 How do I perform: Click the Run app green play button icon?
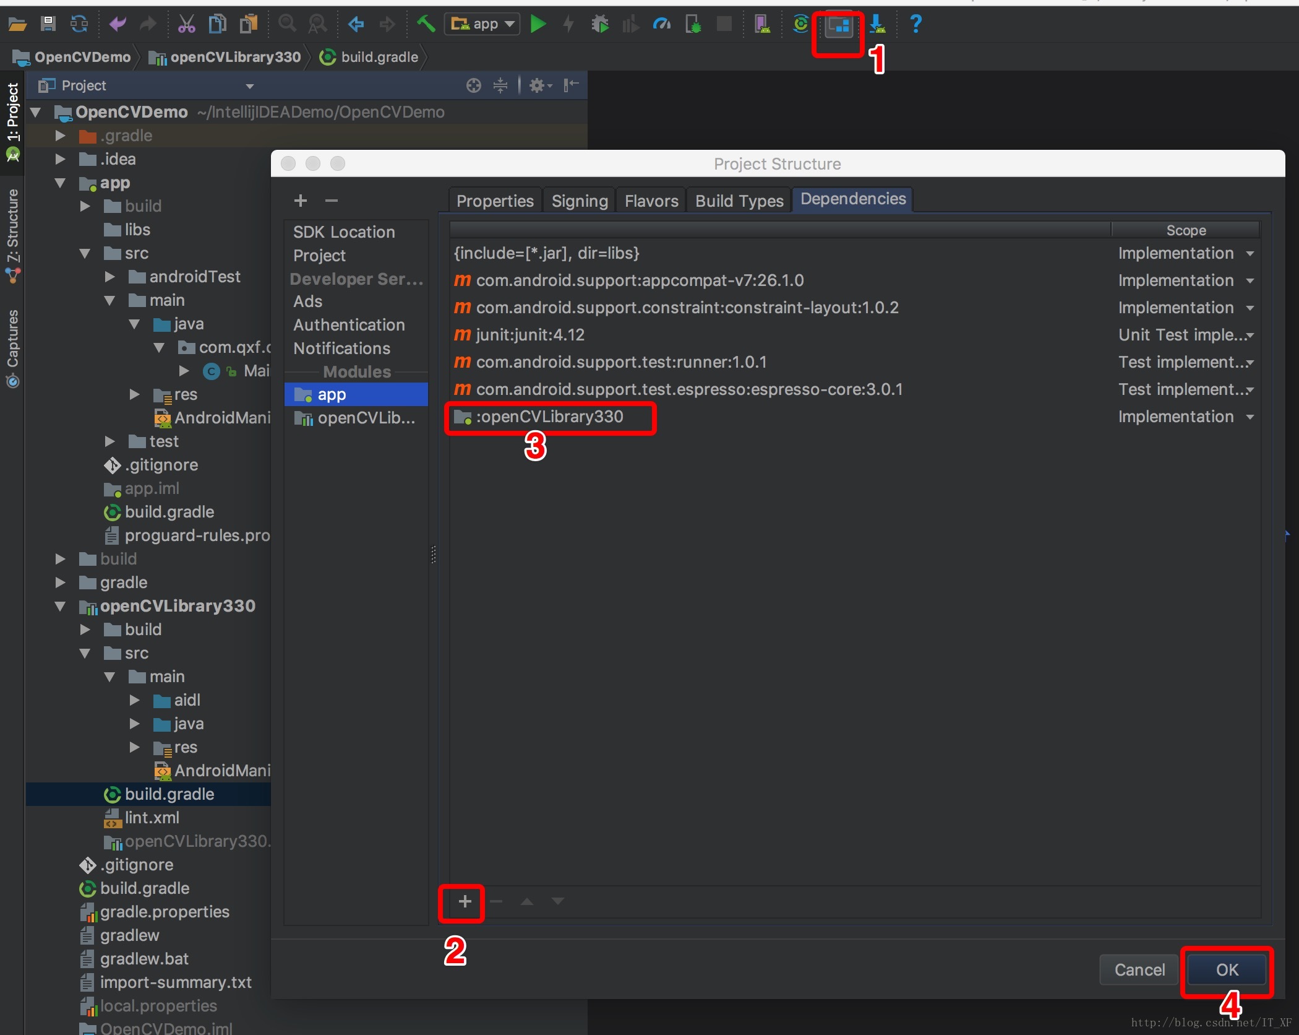click(538, 24)
